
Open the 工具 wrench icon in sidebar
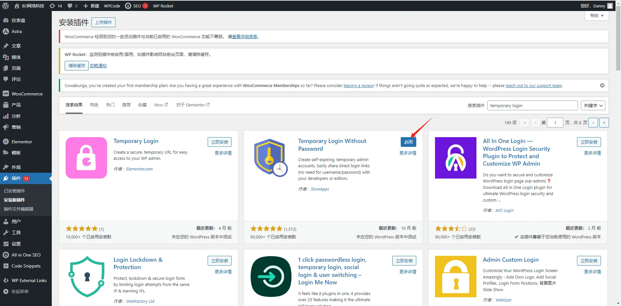point(6,233)
